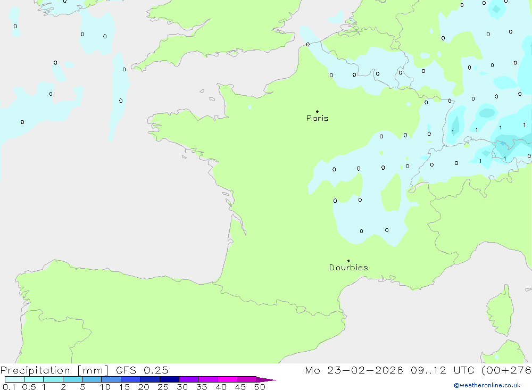The height and width of the screenshot is (390, 532).
Task: Pick the legend swatch between 10 and 15
Action: pyautogui.click(x=111, y=379)
